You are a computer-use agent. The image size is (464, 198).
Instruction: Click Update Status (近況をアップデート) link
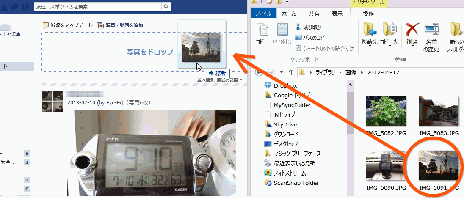(x=68, y=25)
